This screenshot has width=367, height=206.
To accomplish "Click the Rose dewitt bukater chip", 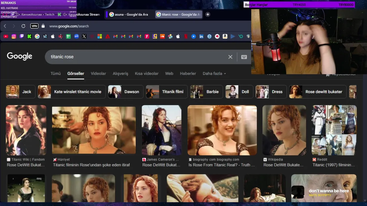I will (318, 92).
